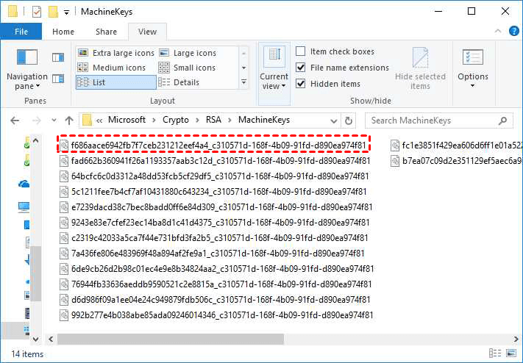The width and height of the screenshot is (523, 363).
Task: Click the Crypto breadcrumb segment
Action: 176,120
